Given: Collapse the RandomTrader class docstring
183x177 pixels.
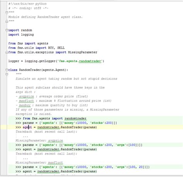Looking at the screenshot, I should coord(7,74).
